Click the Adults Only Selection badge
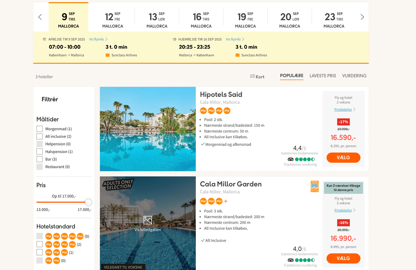 tap(118, 184)
